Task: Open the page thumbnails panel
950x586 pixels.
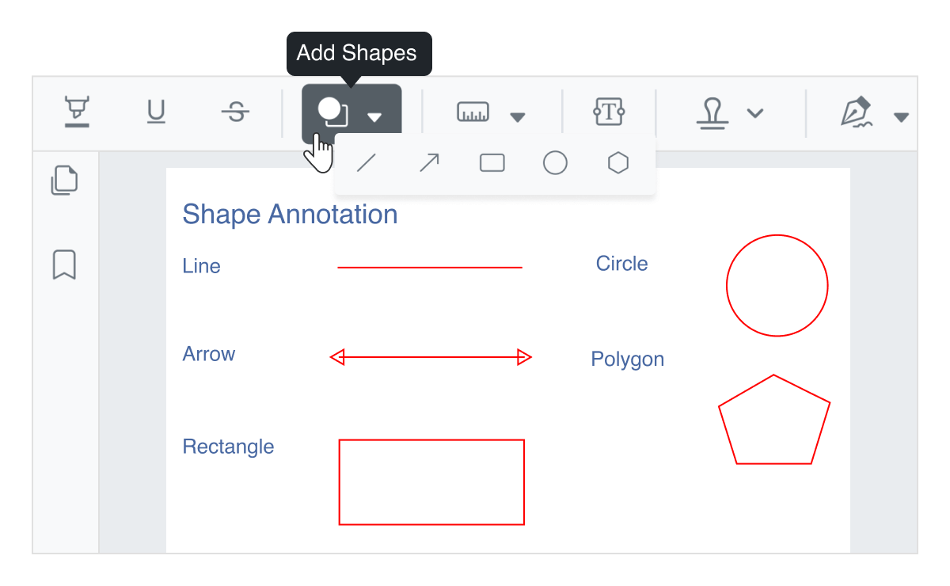Action: (x=64, y=181)
